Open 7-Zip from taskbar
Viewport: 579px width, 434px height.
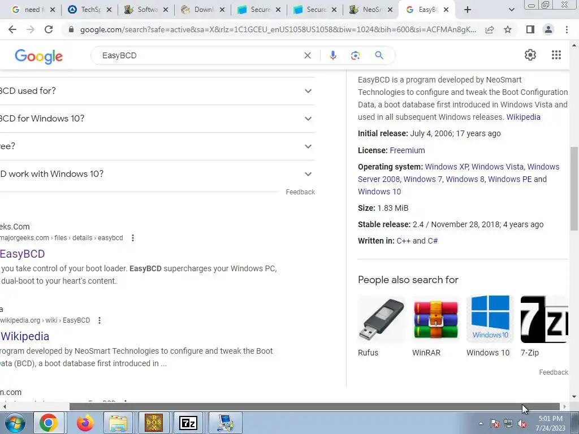(188, 423)
